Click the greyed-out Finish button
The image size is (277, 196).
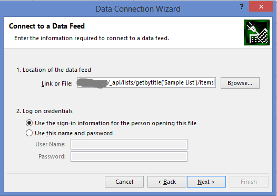click(249, 182)
